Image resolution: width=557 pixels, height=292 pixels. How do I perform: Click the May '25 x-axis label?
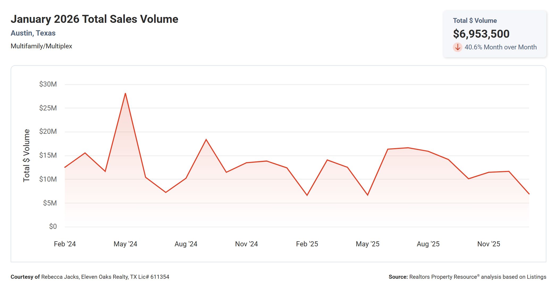(x=368, y=244)
